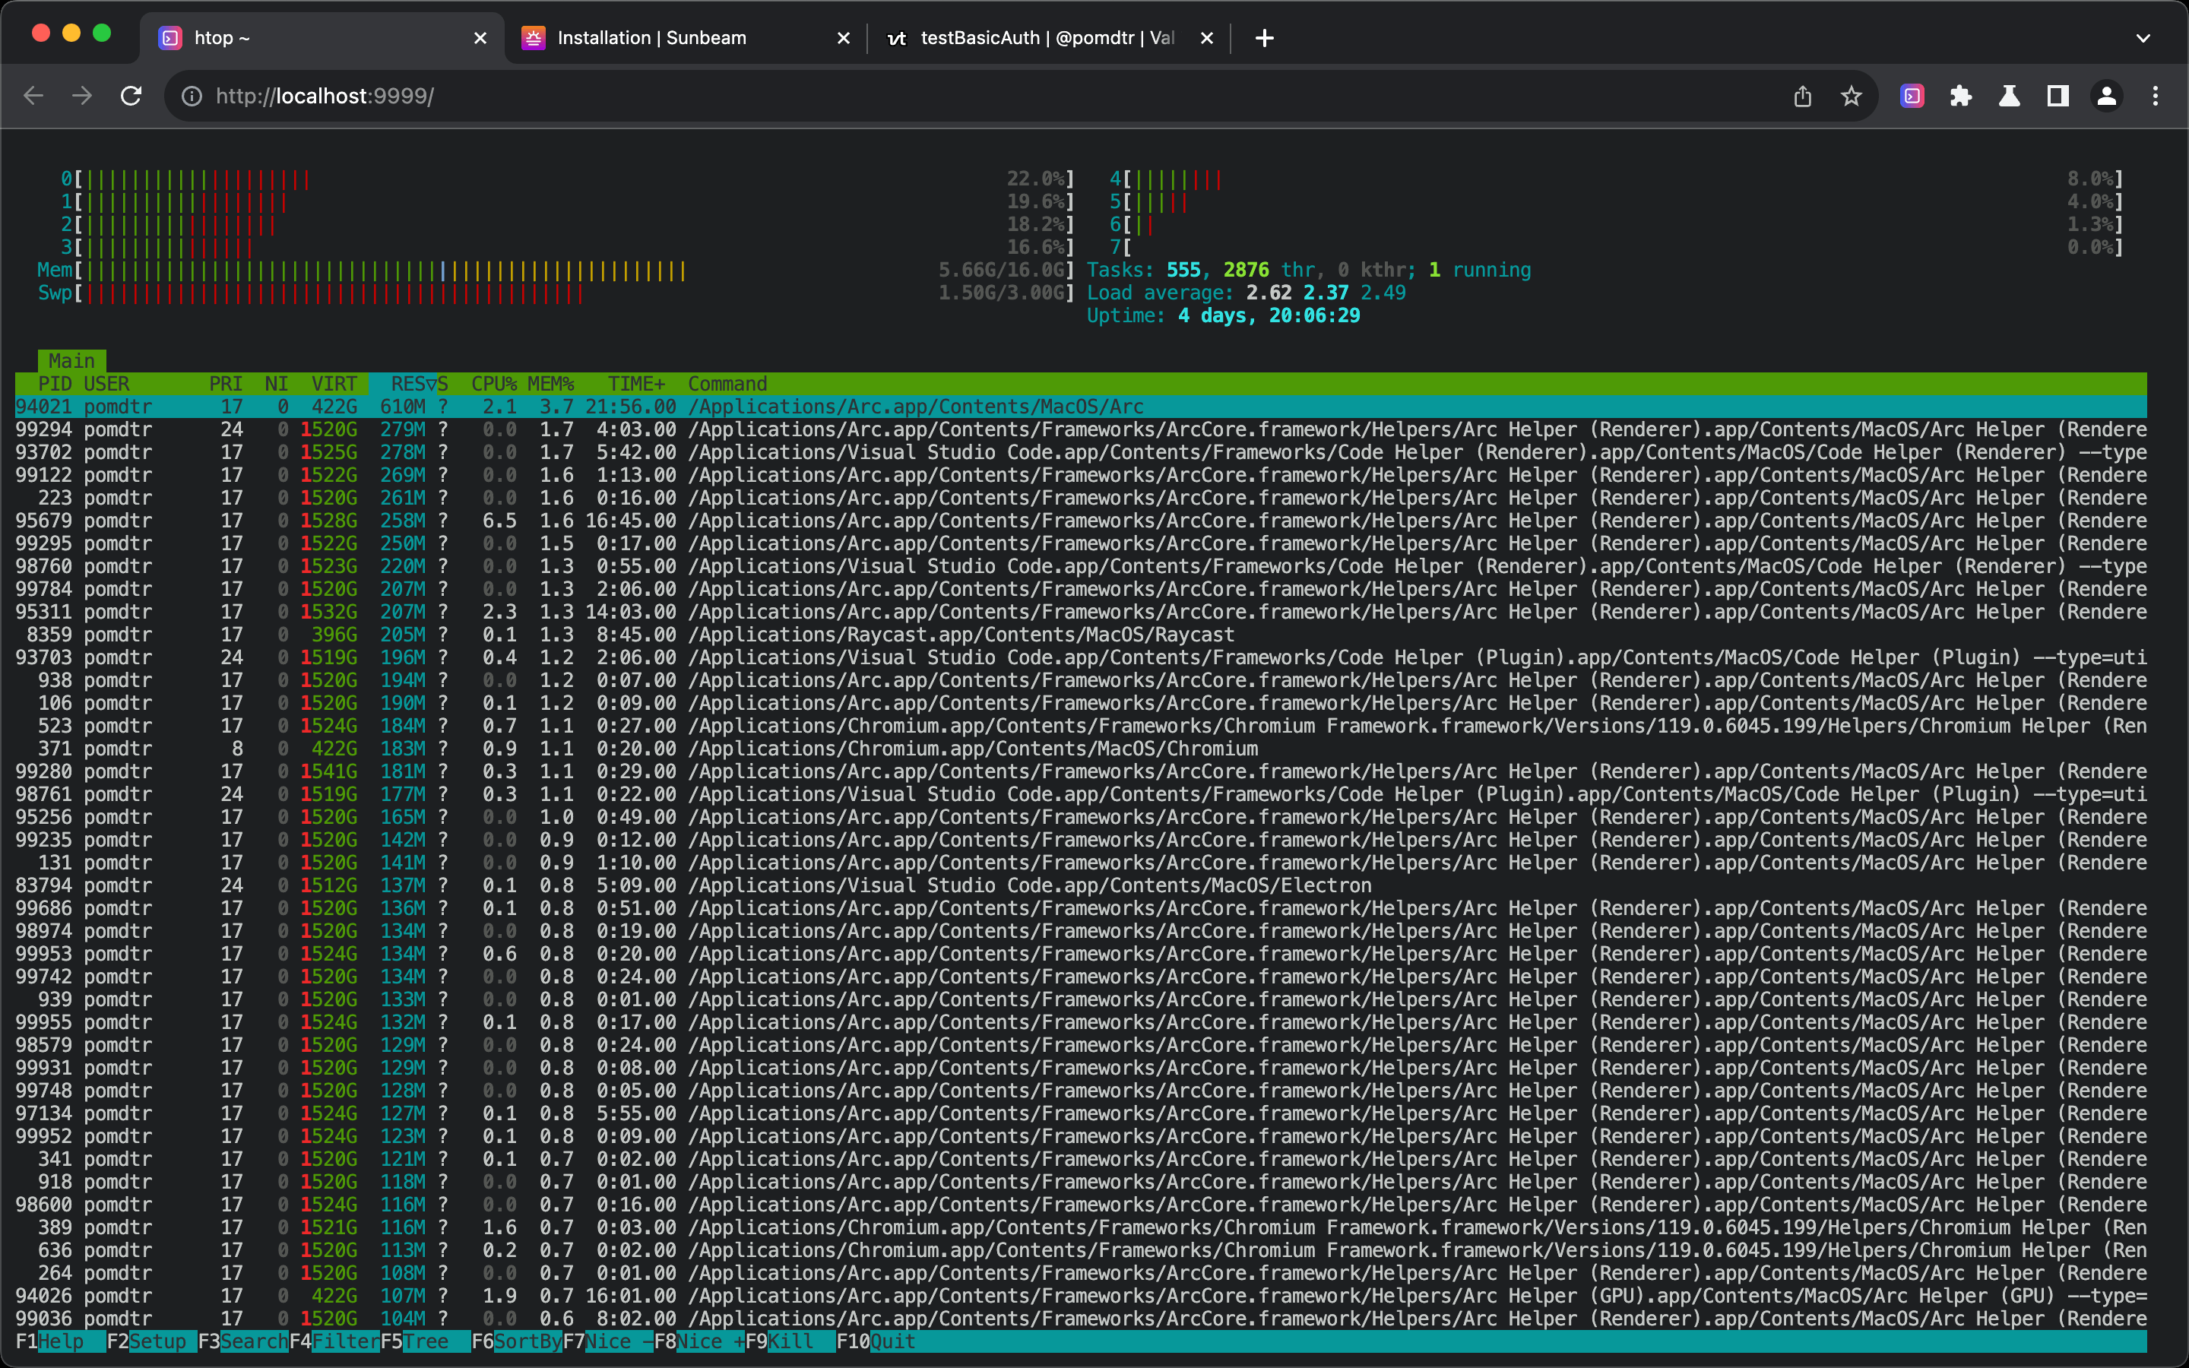Screen dimensions: 2189x1368
Task: Toggle the browser side panel icon
Action: pos(2058,96)
